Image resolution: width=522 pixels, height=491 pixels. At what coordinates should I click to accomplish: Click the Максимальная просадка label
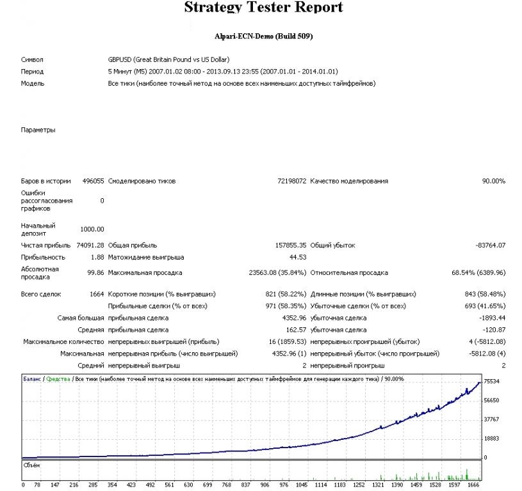tap(145, 273)
